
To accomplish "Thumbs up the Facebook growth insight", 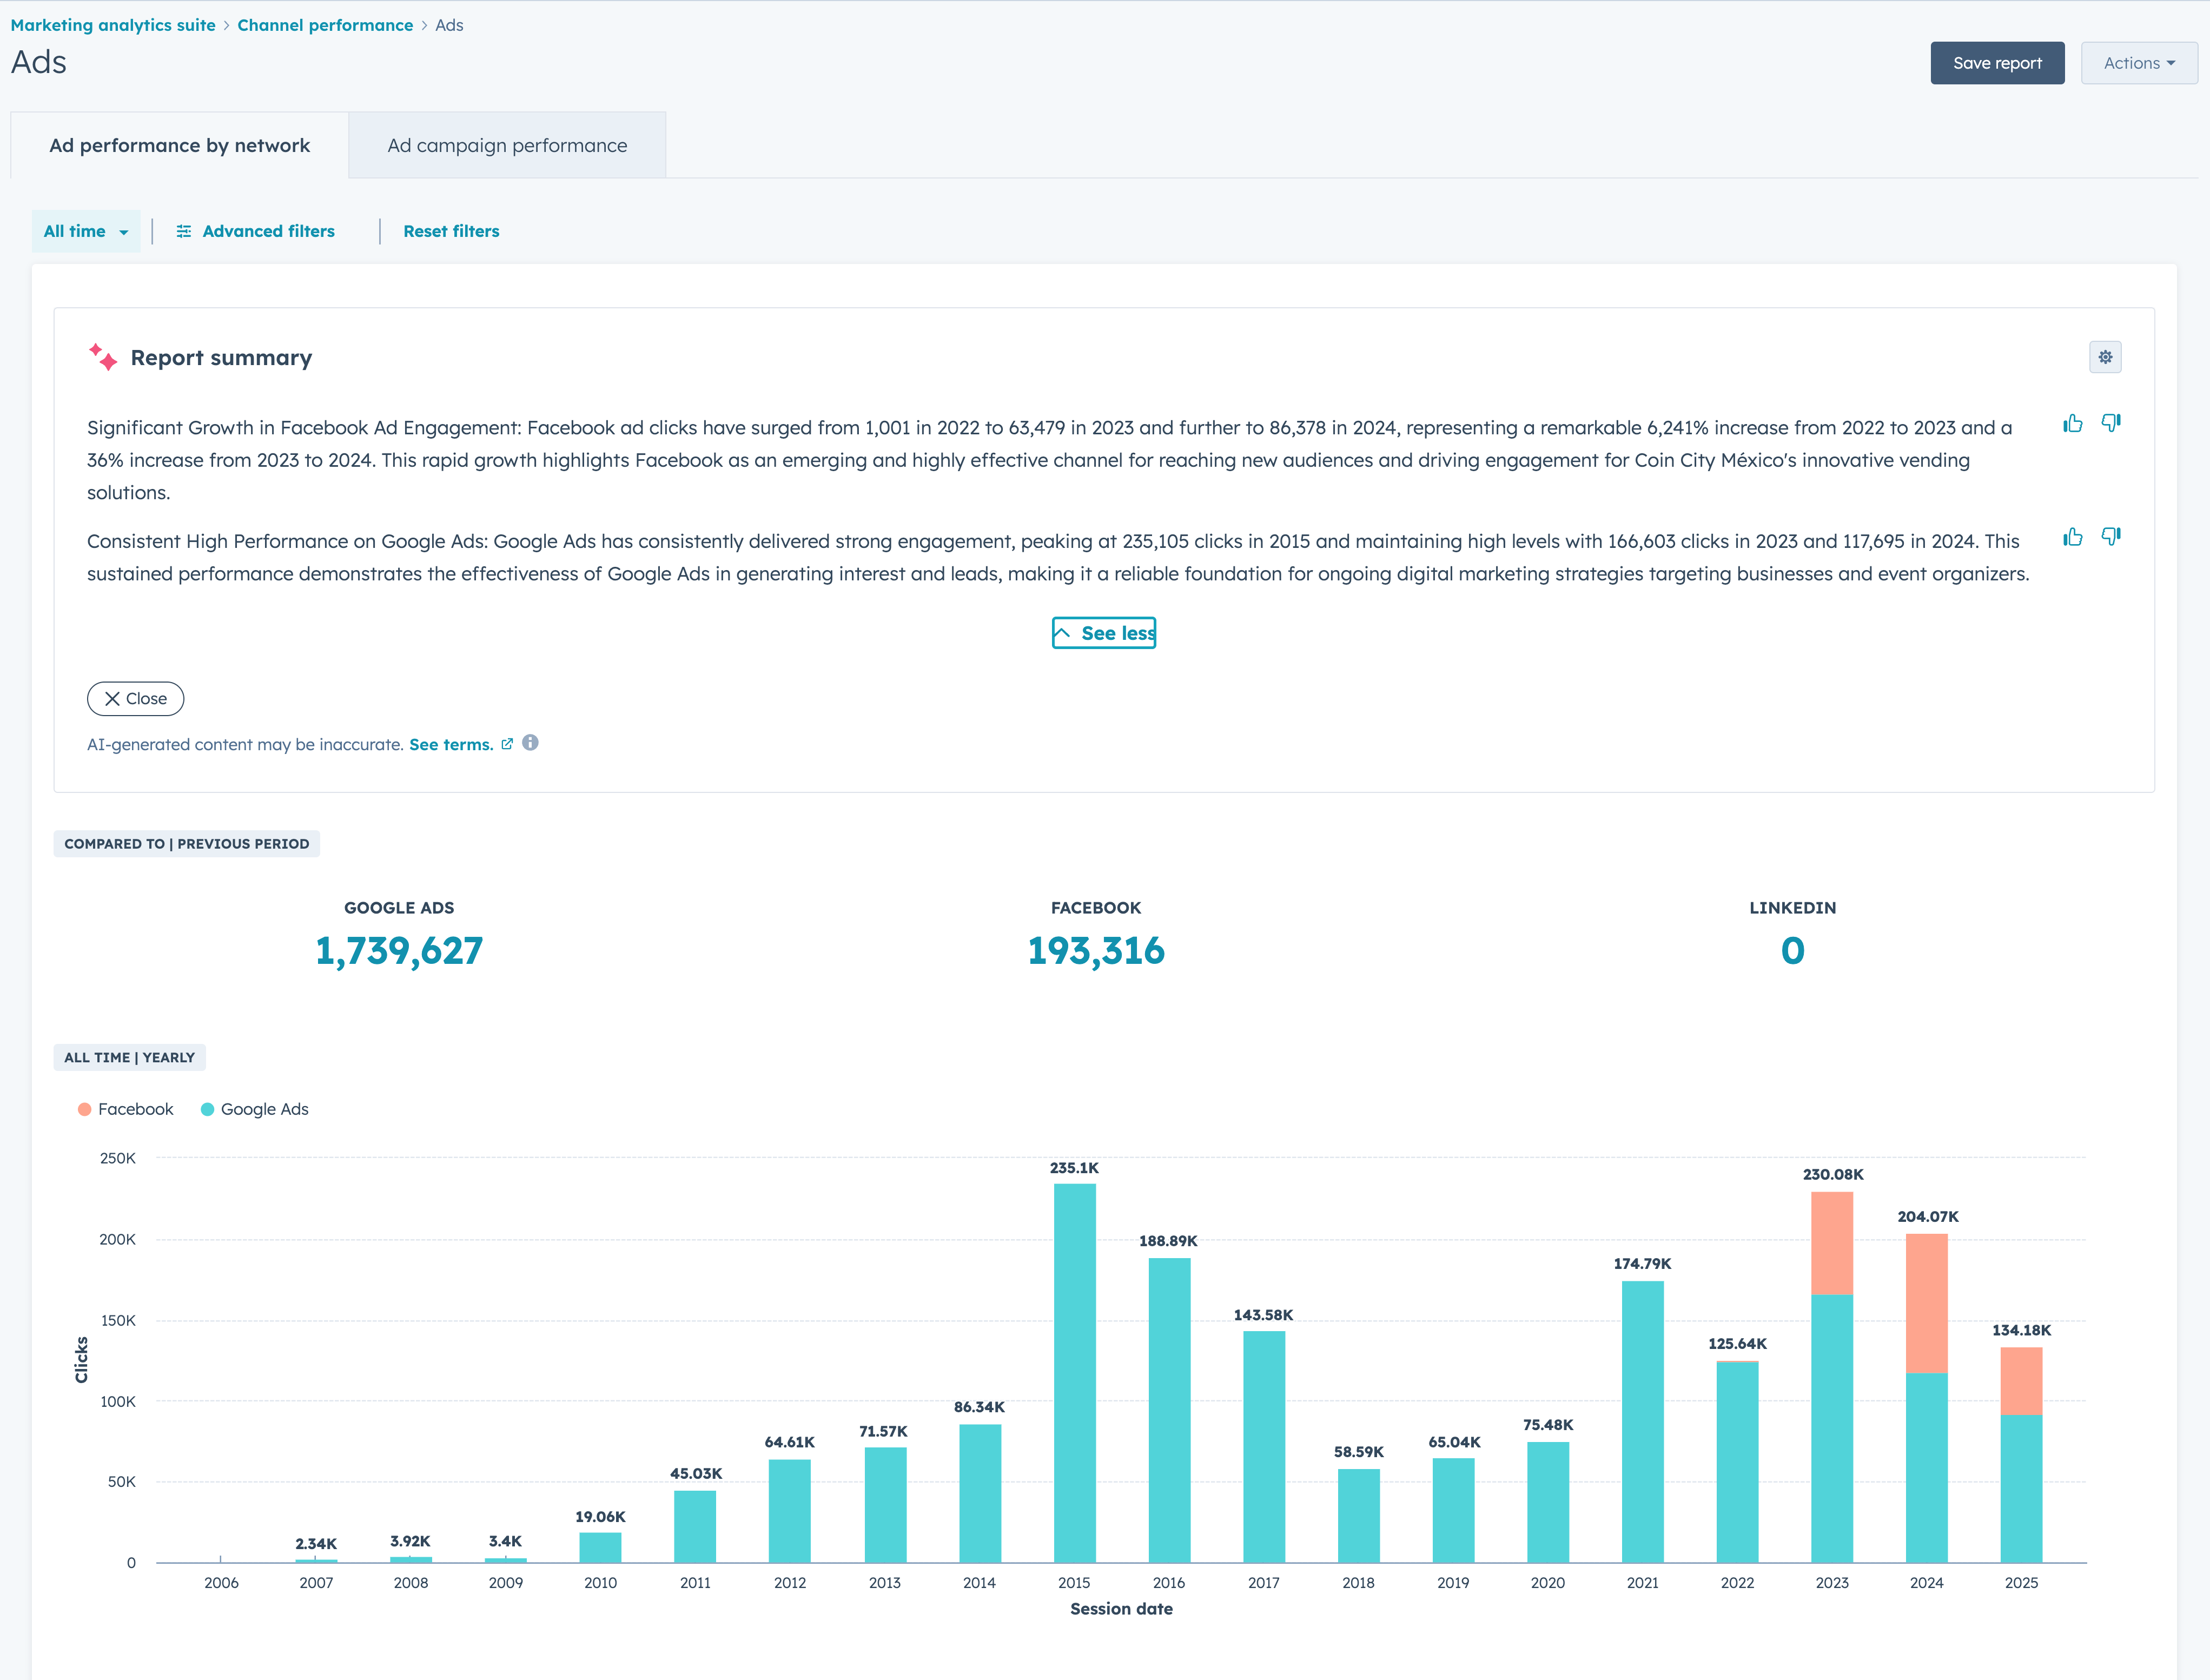I will (2073, 424).
